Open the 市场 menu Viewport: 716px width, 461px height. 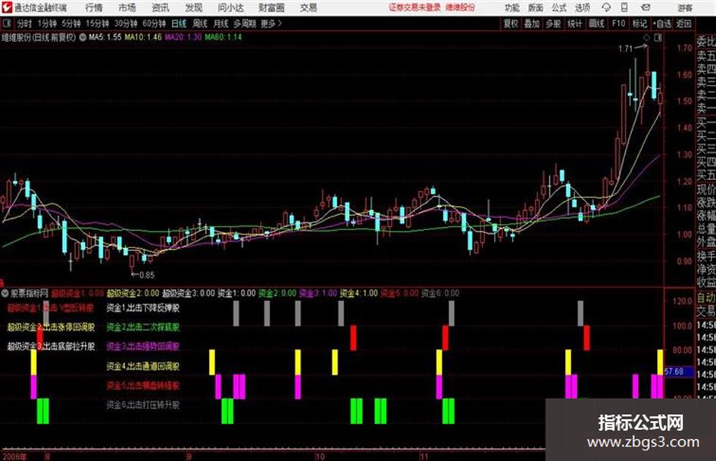[x=127, y=8]
